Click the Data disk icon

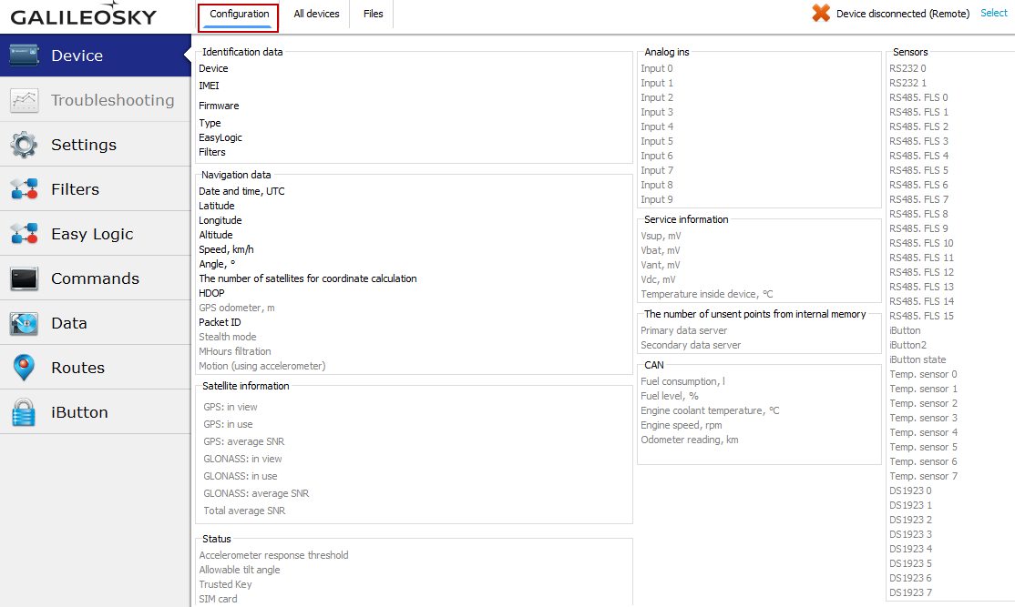pos(25,323)
